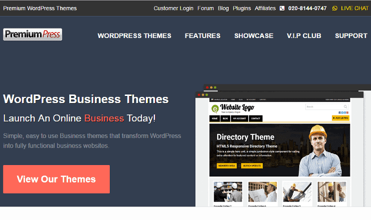Click the WordPress Business Themes heading
The height and width of the screenshot is (220, 371).
pyautogui.click(x=86, y=99)
